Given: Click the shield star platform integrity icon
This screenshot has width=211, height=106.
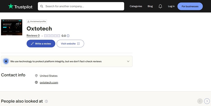Looking at the screenshot, I should tap(6, 61).
